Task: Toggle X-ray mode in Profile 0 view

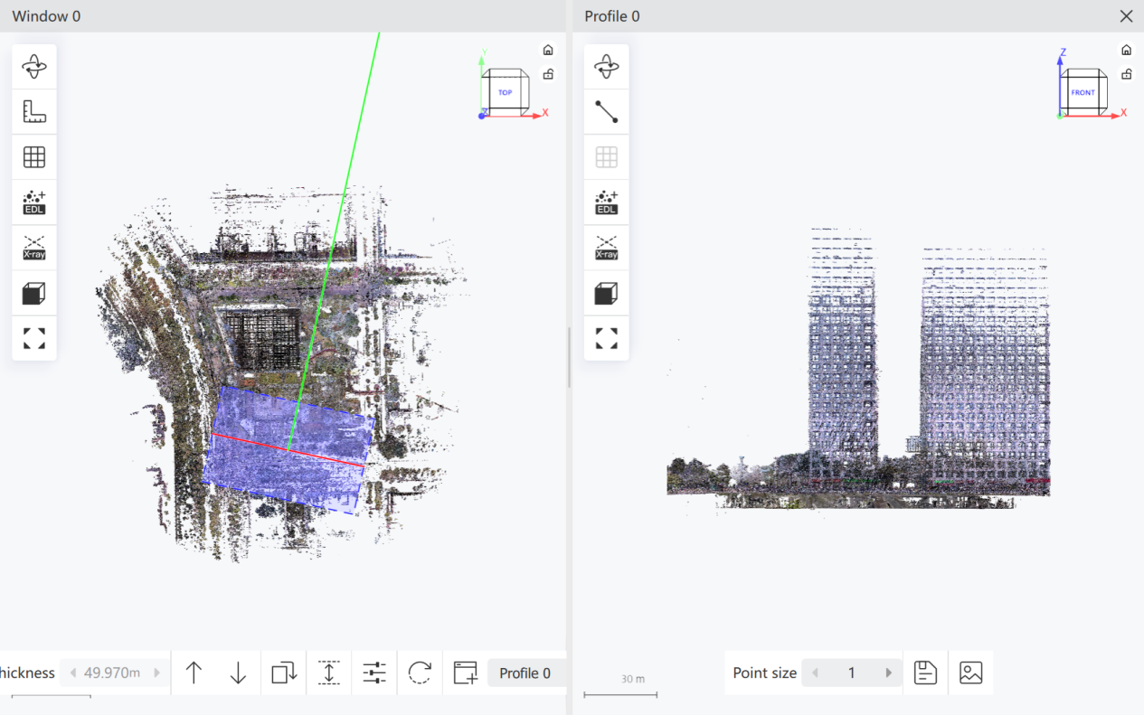Action: coord(607,248)
